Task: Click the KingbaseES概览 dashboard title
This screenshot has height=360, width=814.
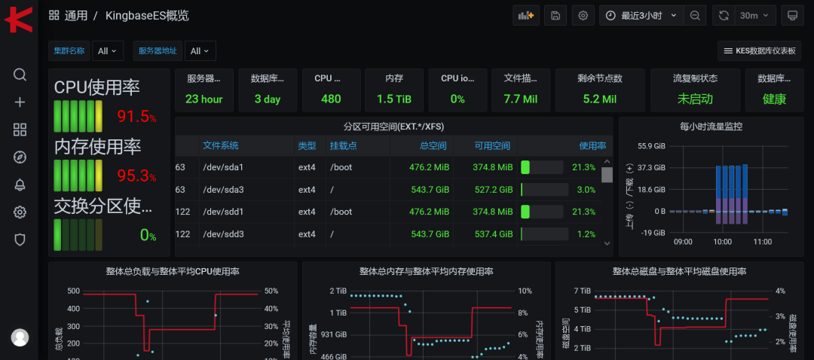Action: (x=147, y=16)
